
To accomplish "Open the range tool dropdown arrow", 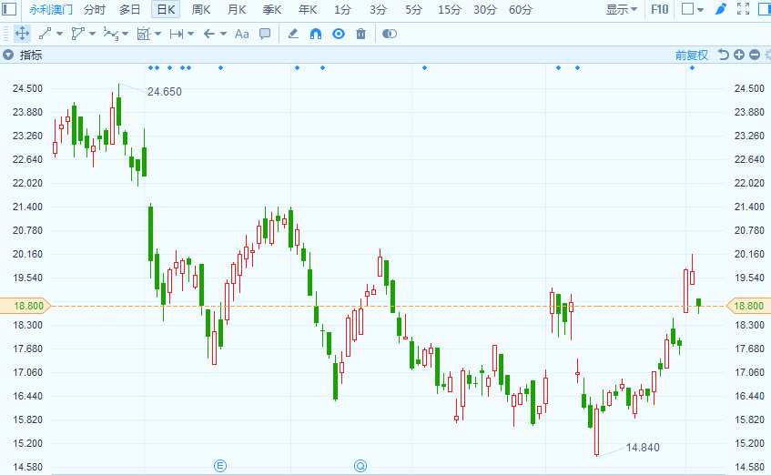I will (191, 34).
